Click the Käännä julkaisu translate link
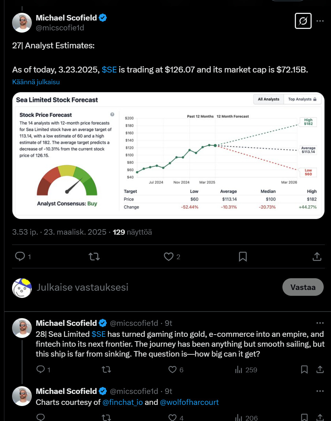 pyautogui.click(x=36, y=82)
